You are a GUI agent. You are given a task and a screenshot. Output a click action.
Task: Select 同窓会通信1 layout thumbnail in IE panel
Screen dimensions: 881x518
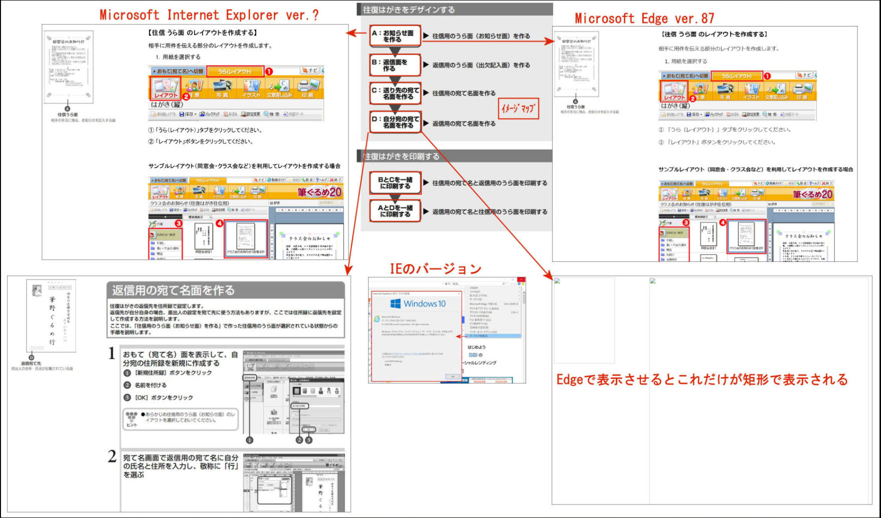point(204,239)
